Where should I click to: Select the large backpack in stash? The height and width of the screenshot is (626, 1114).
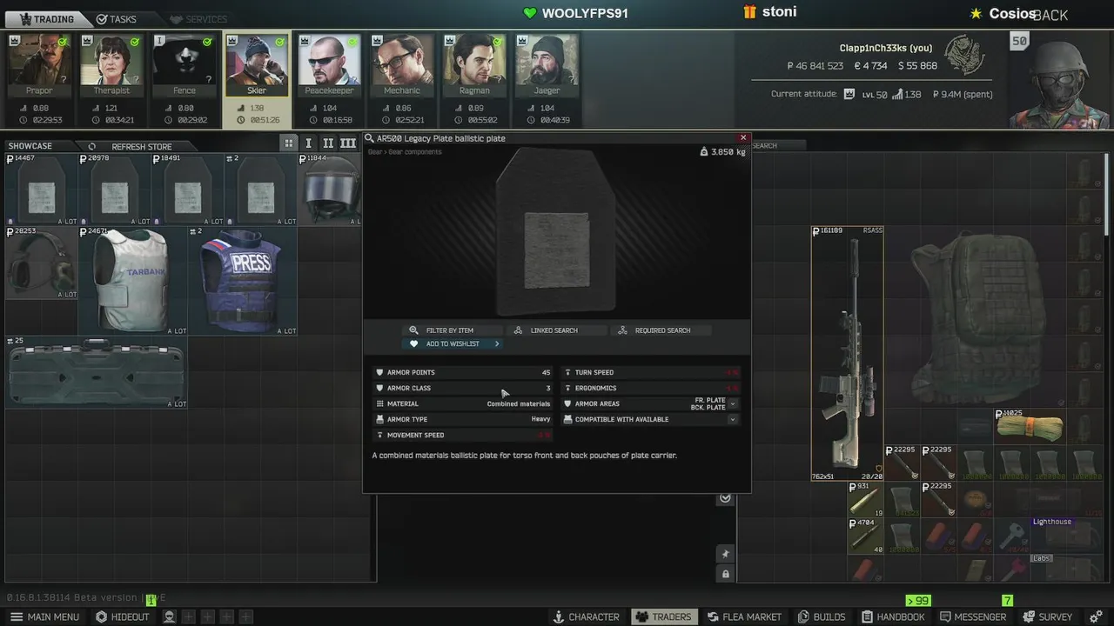(x=976, y=317)
